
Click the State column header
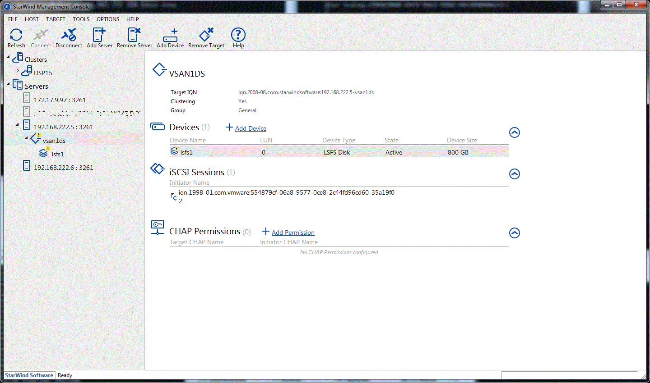pyautogui.click(x=391, y=140)
